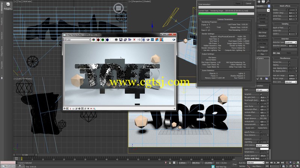Open the distortion type Quadratic dropdown
Viewport: 300px width, 168px height.
coord(291,42)
